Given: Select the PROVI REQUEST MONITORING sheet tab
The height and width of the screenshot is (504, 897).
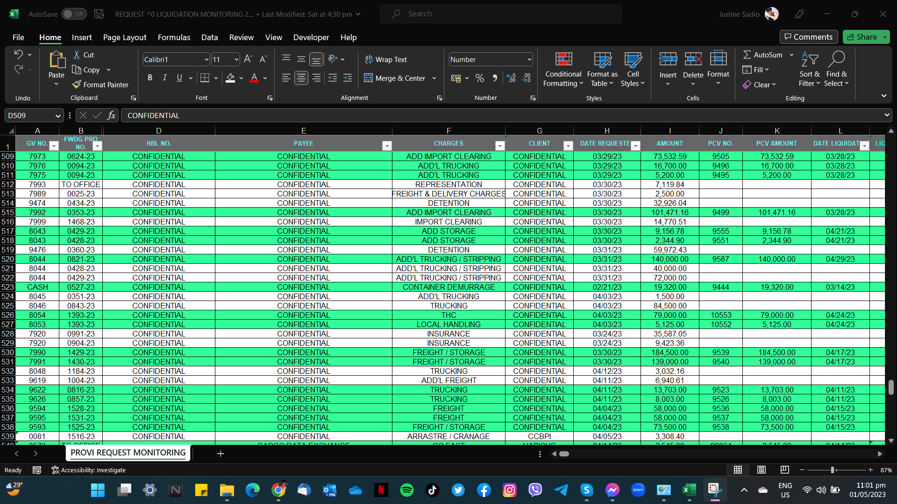Looking at the screenshot, I should point(128,453).
